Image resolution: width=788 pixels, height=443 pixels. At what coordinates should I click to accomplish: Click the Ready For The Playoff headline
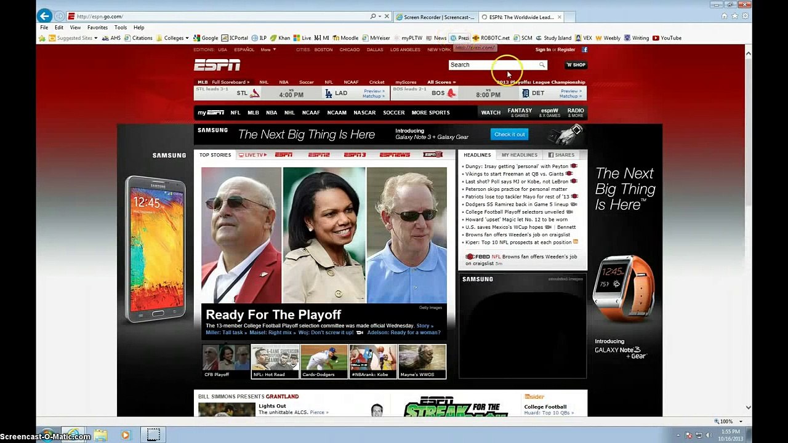273,314
